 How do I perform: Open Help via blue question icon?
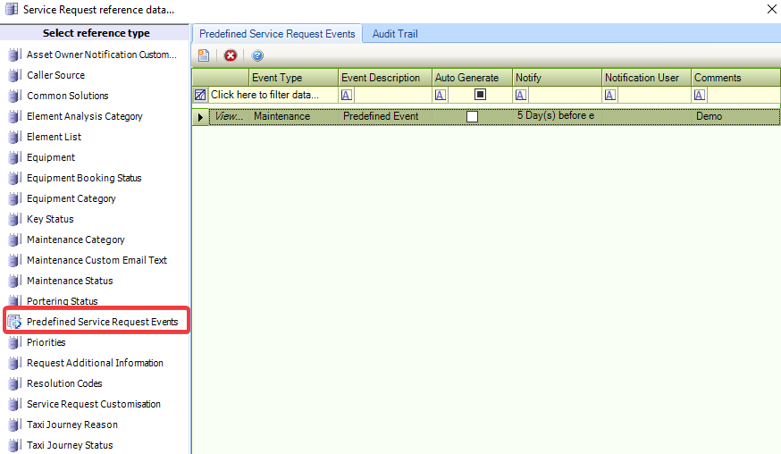pos(257,55)
